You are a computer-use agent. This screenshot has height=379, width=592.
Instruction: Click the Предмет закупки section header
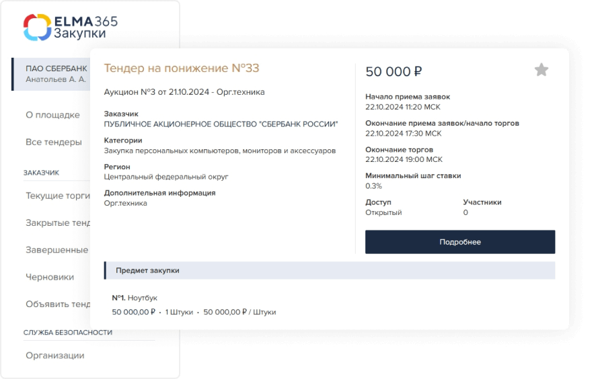pyautogui.click(x=329, y=270)
